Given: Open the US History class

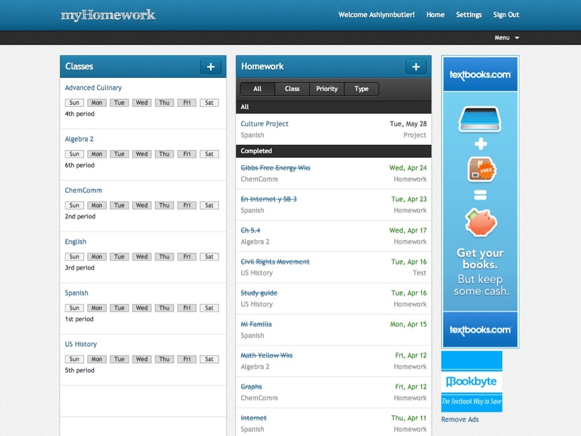Looking at the screenshot, I should click(81, 344).
